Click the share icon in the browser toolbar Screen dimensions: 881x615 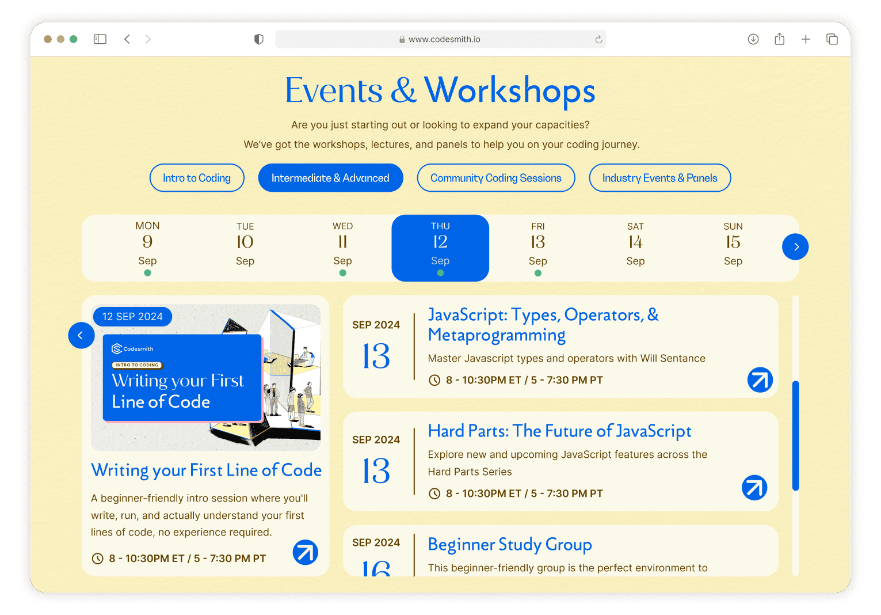(780, 39)
